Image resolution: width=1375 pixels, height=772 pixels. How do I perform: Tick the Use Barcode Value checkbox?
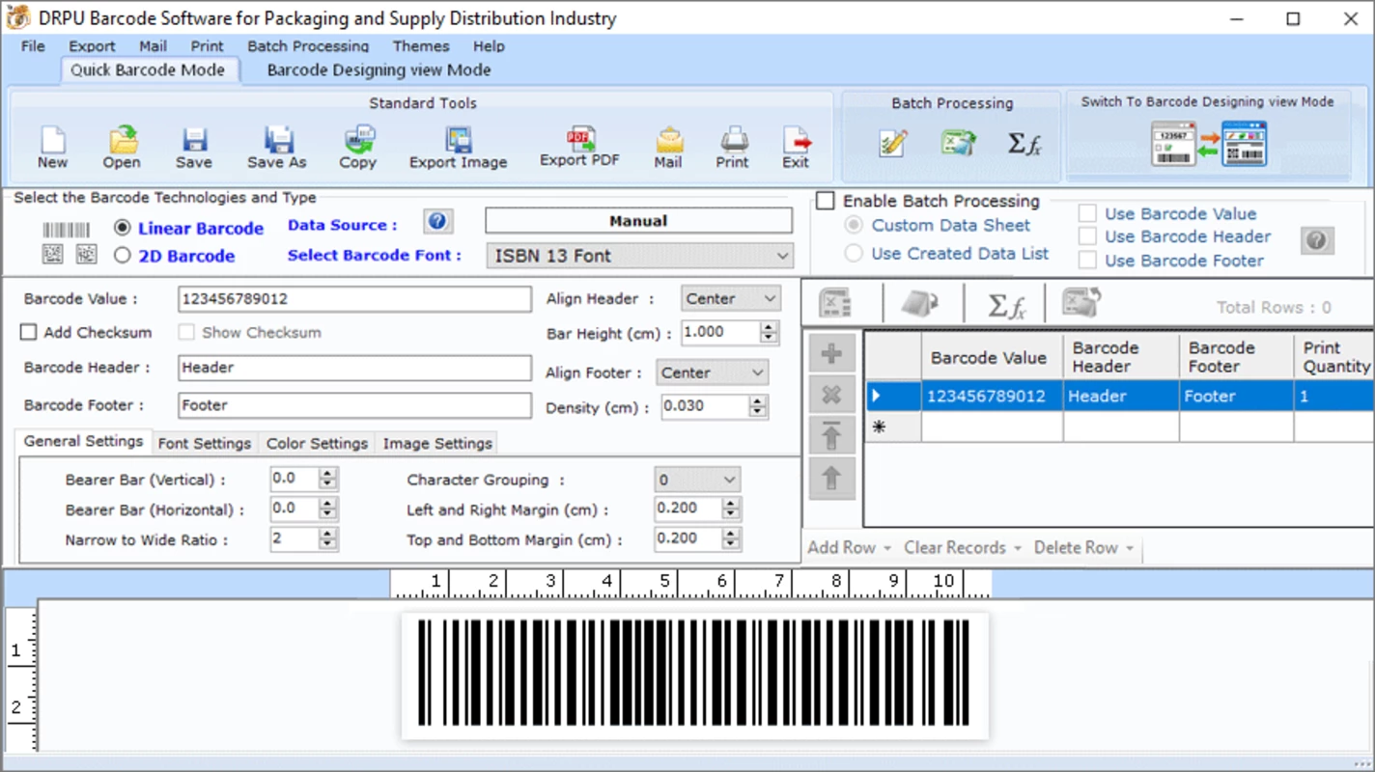[x=1088, y=213]
